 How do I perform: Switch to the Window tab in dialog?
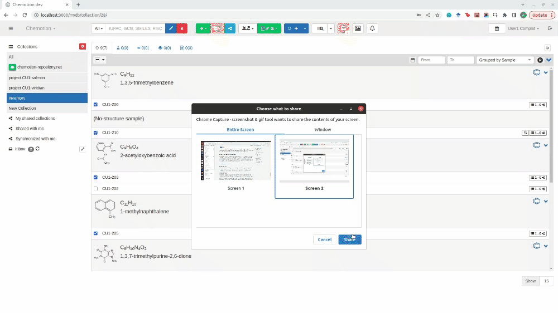pos(323,130)
